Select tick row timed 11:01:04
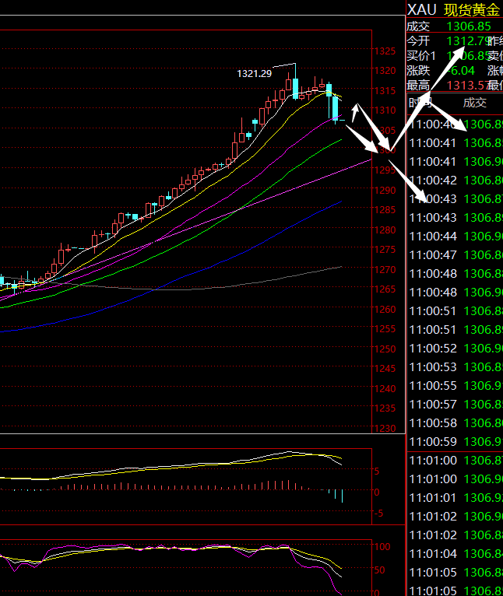Viewport: 503px width, 596px height. [x=455, y=554]
